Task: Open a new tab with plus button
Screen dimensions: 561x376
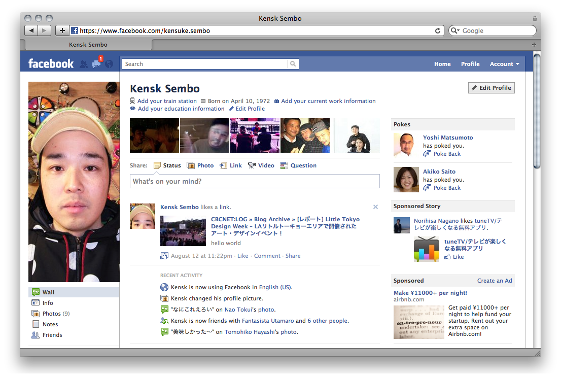Action: [x=534, y=45]
